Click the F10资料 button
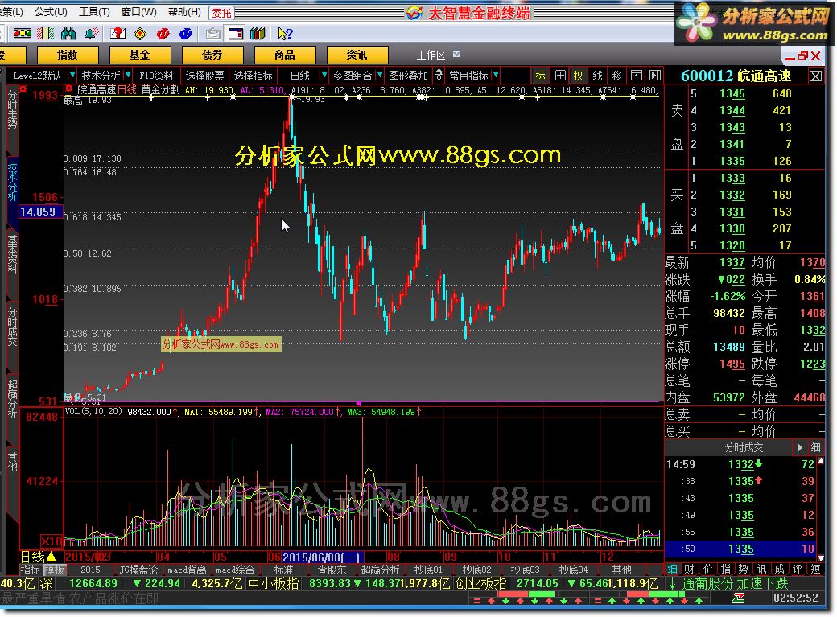Viewport: 837px width, 617px height. (x=156, y=76)
